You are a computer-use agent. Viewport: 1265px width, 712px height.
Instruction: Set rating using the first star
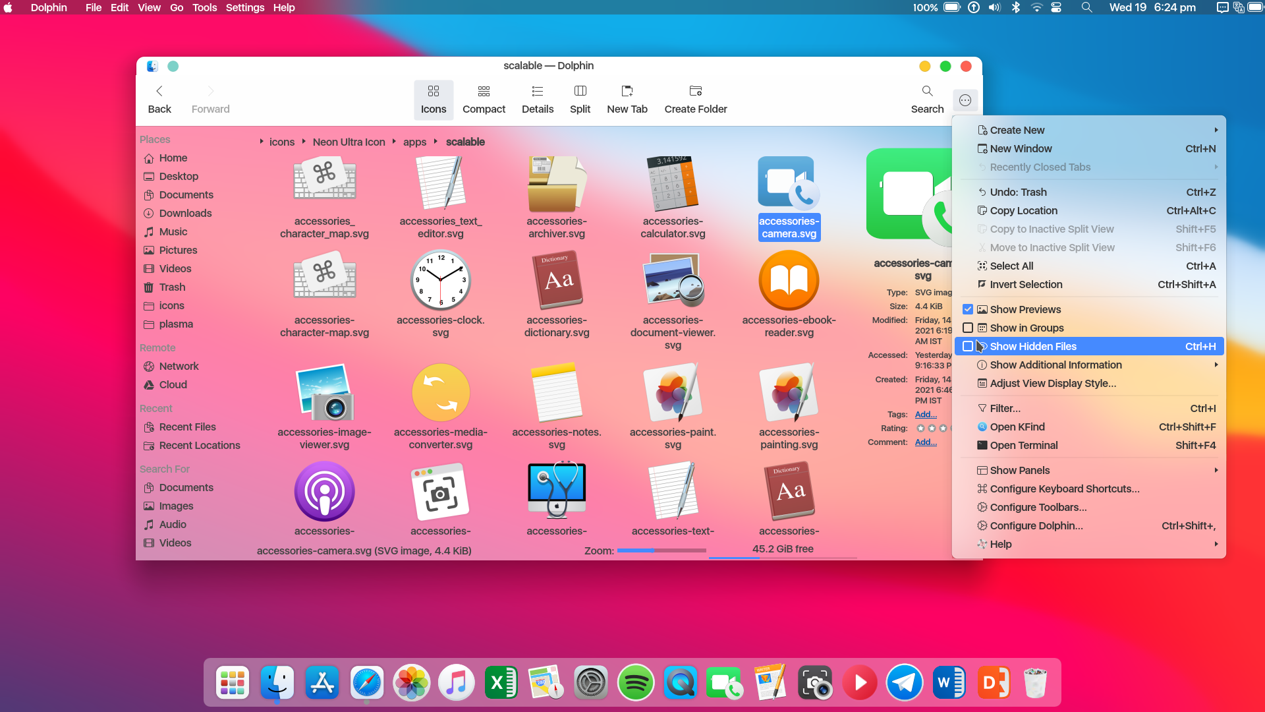920,429
